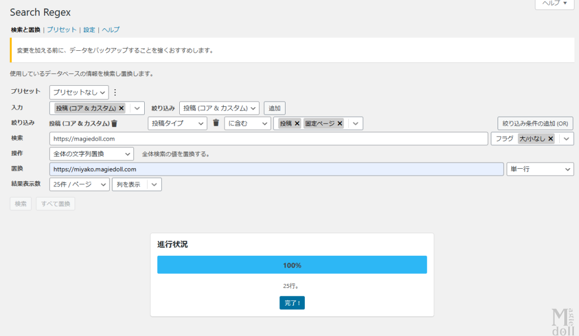Remove the 投稿 (コア & カスタム) input tag
Image resolution: width=579 pixels, height=336 pixels.
coord(122,107)
